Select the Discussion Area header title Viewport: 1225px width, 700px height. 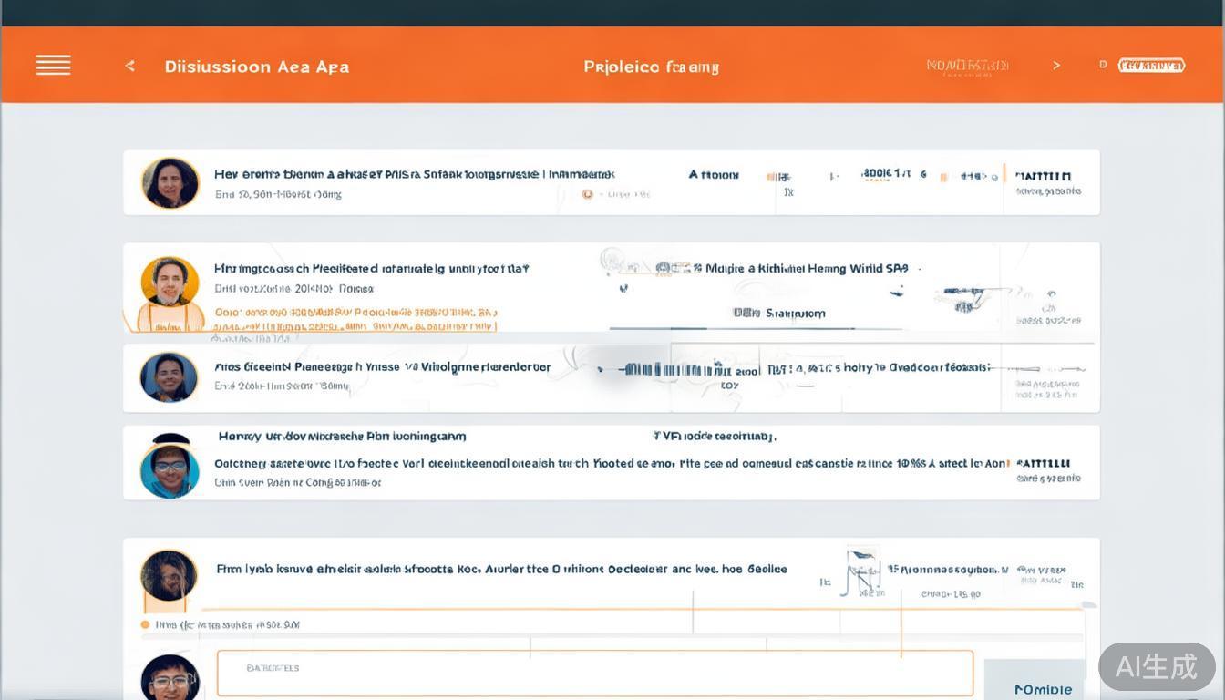(256, 67)
